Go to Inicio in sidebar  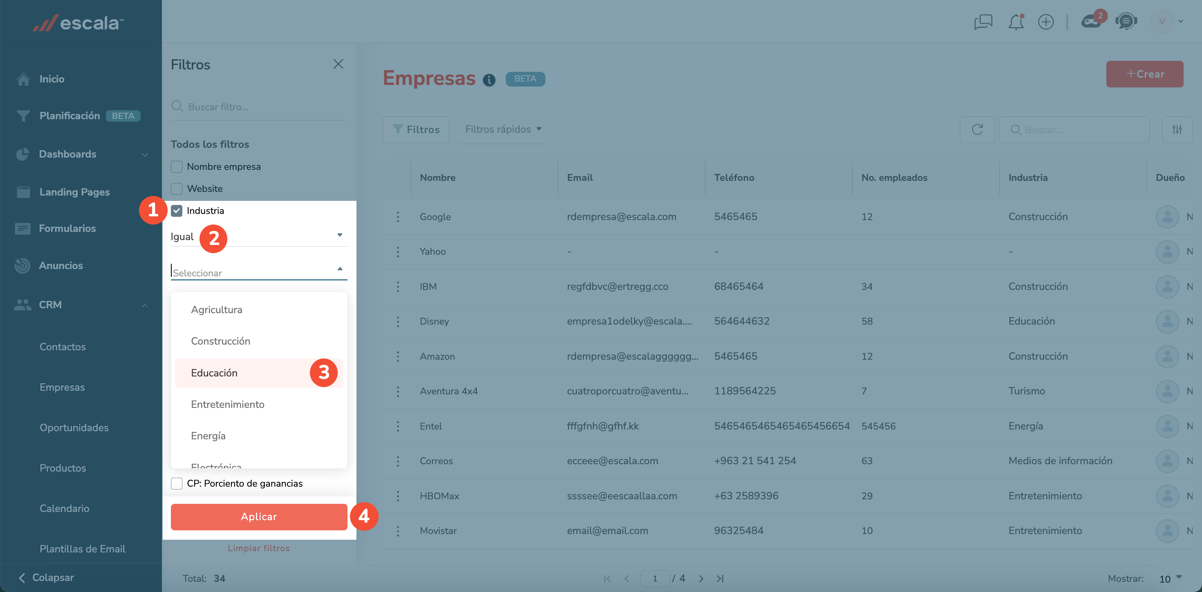(x=52, y=79)
